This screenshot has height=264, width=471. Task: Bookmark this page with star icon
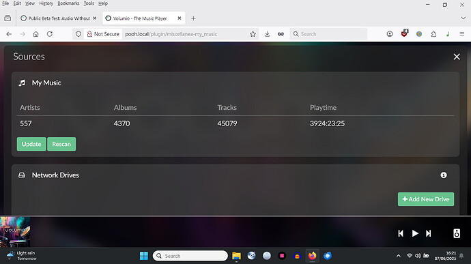(x=253, y=34)
